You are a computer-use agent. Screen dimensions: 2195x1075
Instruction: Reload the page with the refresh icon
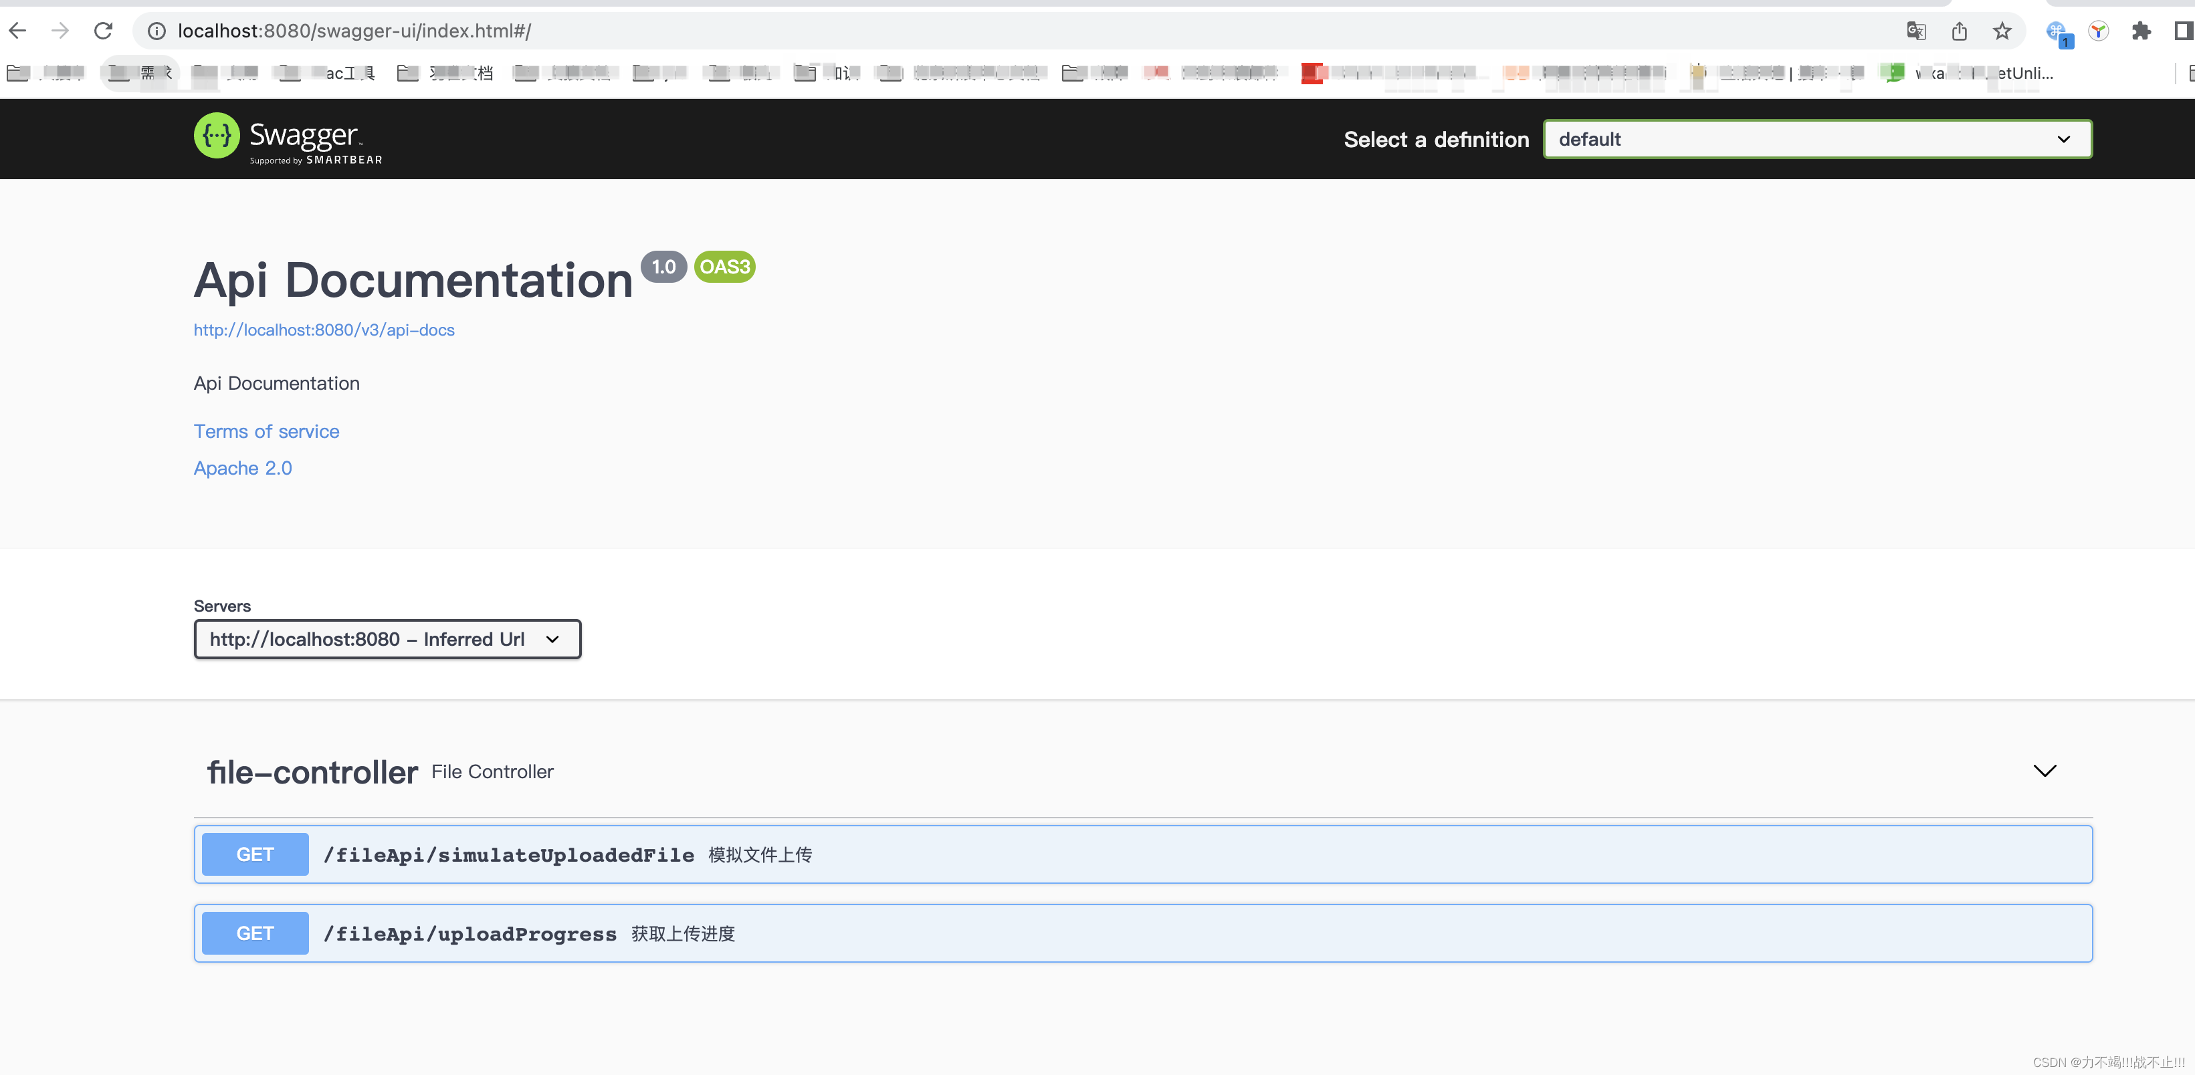[x=103, y=30]
